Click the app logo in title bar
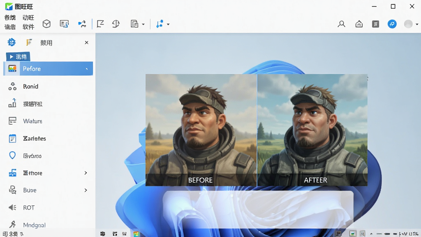The width and height of the screenshot is (421, 237). pyautogui.click(x=9, y=6)
